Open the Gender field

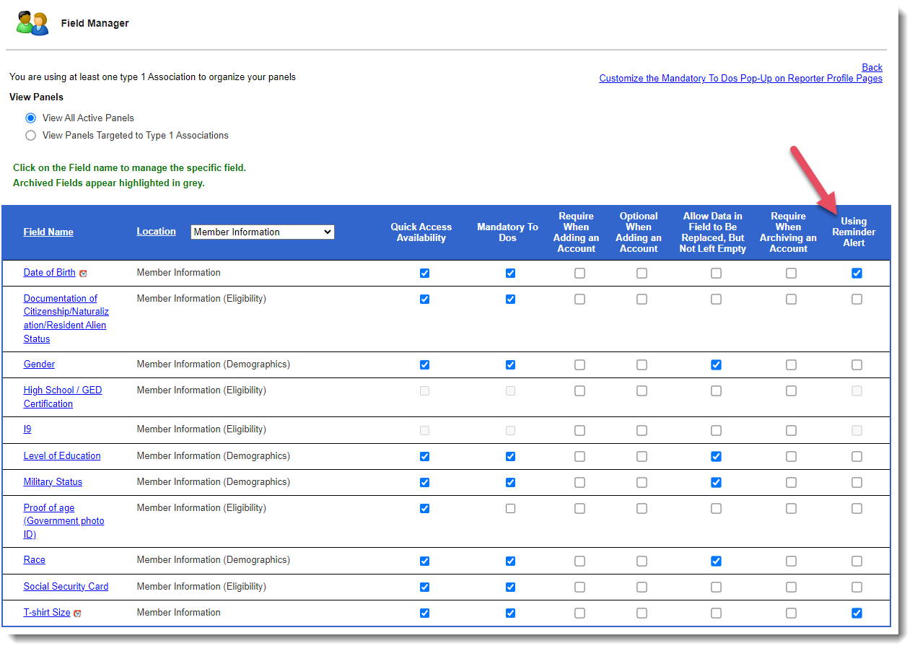[x=39, y=364]
